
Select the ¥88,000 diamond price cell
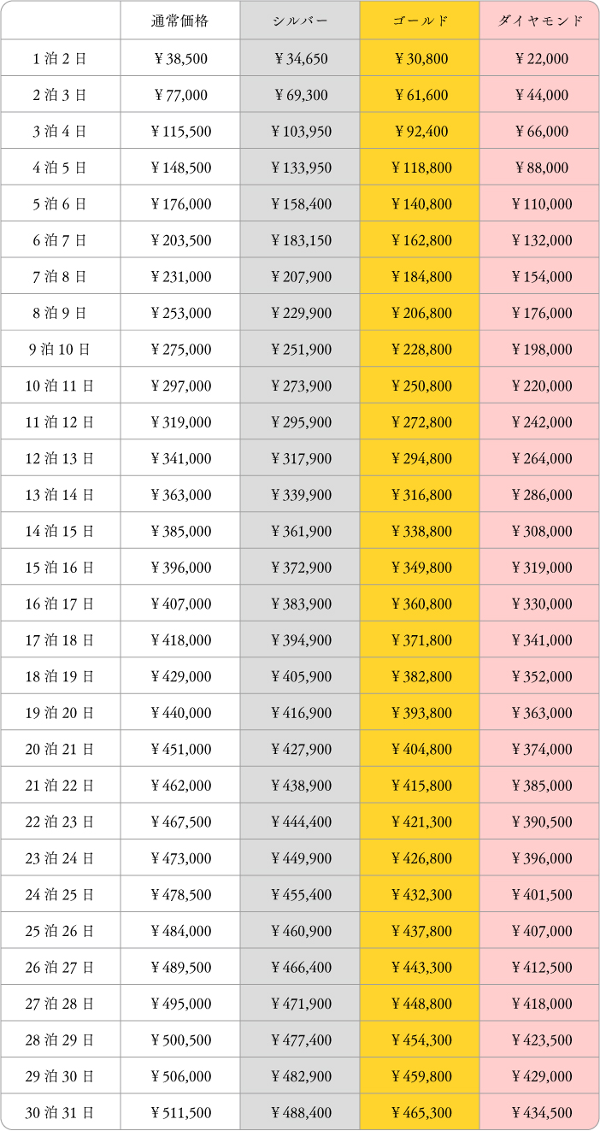pos(540,168)
